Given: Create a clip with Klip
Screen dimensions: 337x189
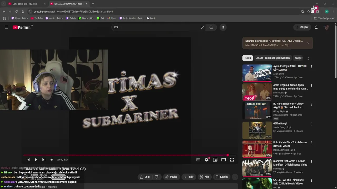Looking at the screenshot, I should [x=204, y=177].
